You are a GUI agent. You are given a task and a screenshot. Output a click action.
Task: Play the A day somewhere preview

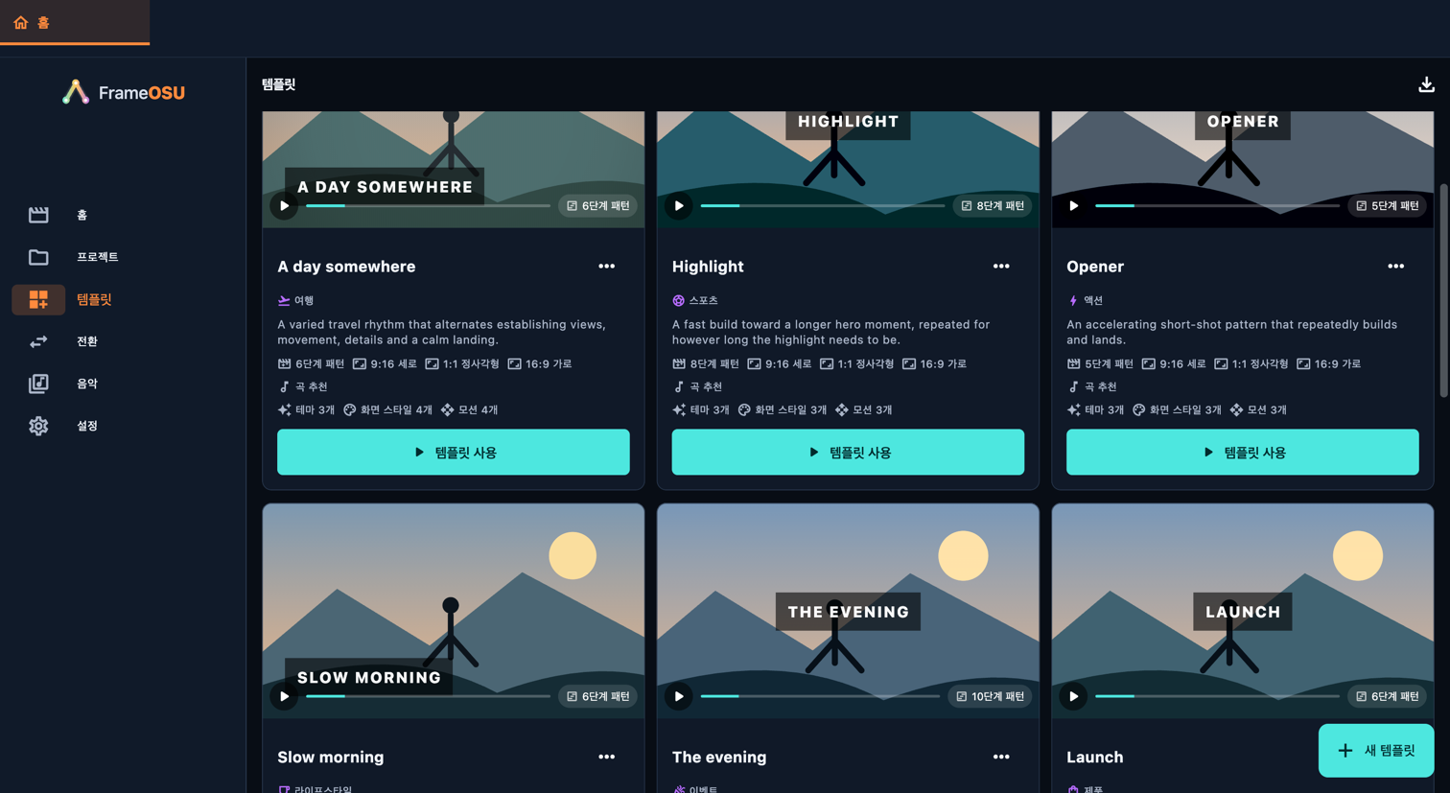tap(284, 206)
